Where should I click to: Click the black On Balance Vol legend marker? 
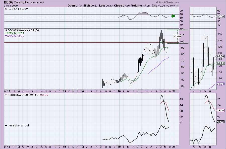click(6, 125)
